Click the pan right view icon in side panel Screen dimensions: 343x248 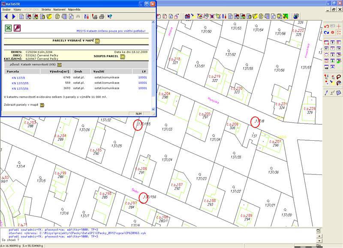339,48
